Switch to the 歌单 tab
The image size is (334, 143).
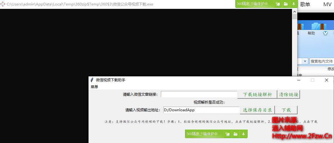tap(305, 4)
